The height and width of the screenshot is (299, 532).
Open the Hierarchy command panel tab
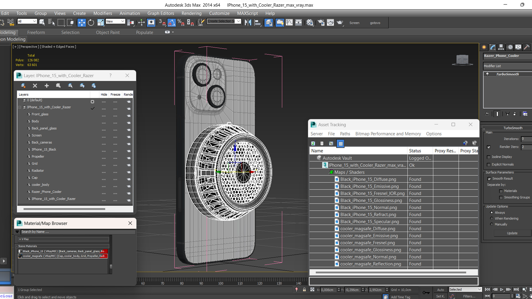point(501,47)
